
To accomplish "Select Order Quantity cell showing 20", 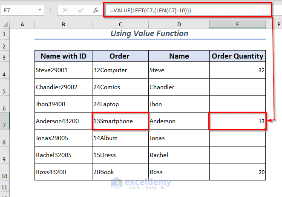I will coord(237,172).
